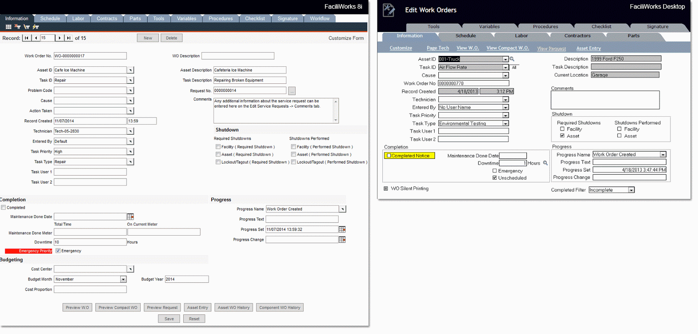This screenshot has width=698, height=334.
Task: Open calendar picker beside Progress Set
Action: (x=342, y=229)
